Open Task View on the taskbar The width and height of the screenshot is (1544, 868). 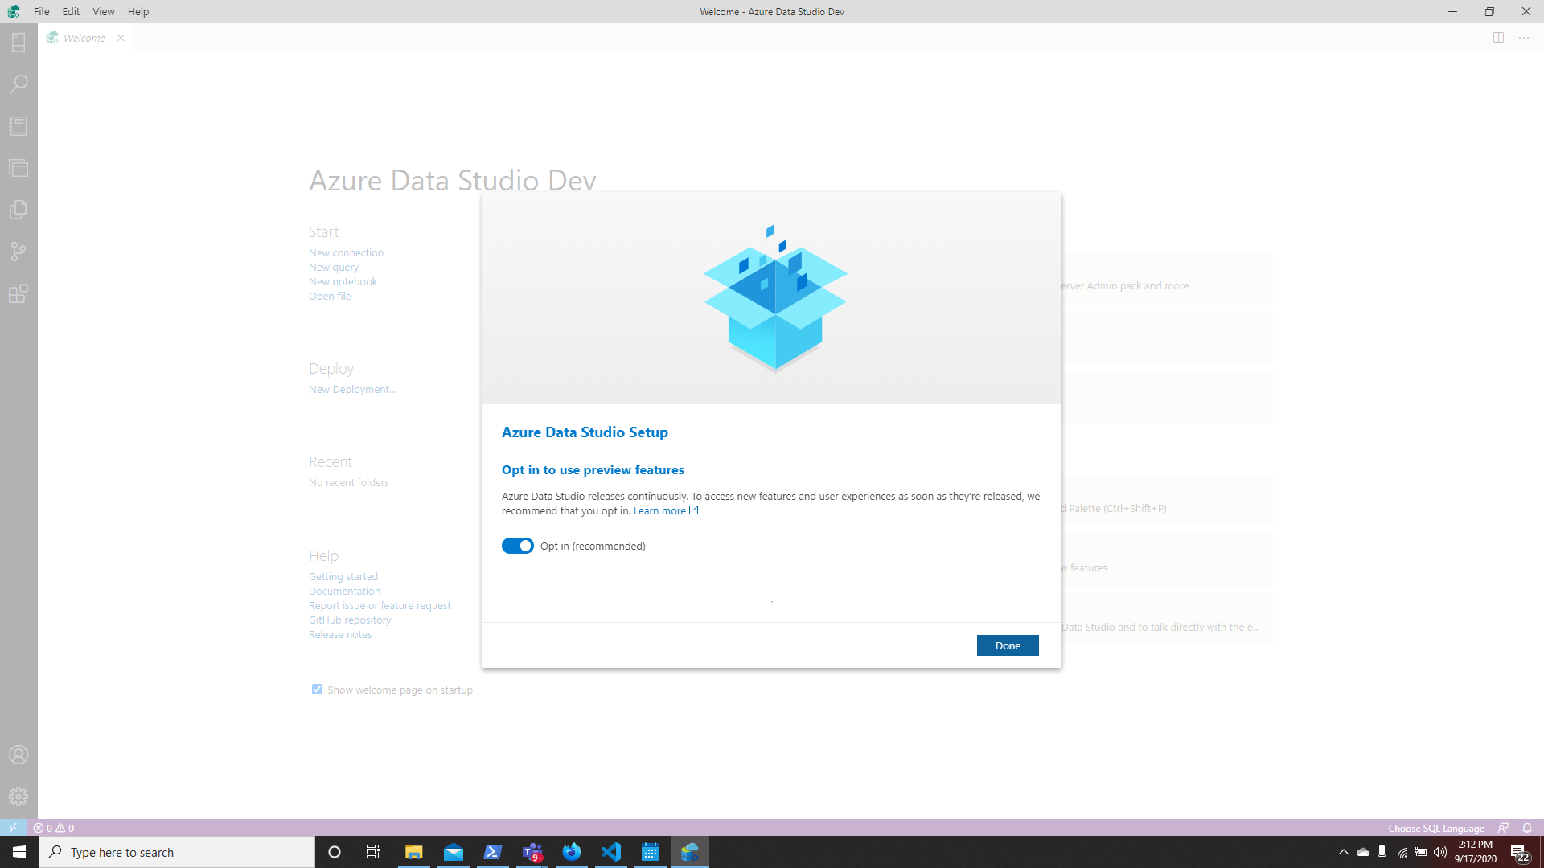pos(373,852)
